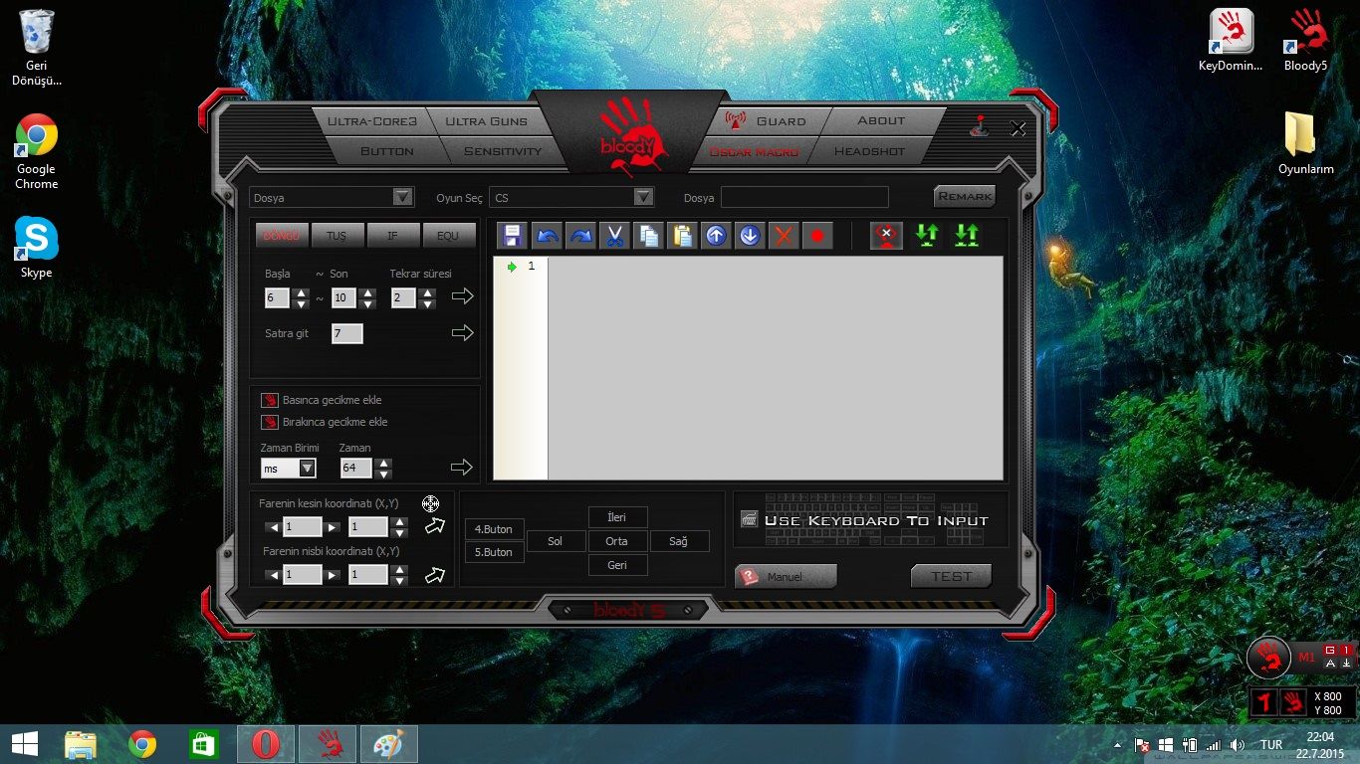Click the empty Dosya name field
This screenshot has height=764, width=1360.
tap(804, 197)
